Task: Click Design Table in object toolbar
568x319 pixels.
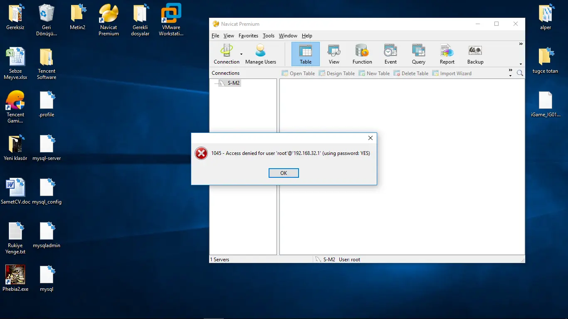Action: pos(337,73)
